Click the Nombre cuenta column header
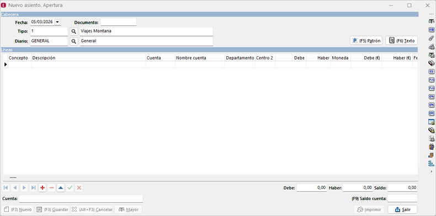The height and width of the screenshot is (216, 436). pos(200,58)
